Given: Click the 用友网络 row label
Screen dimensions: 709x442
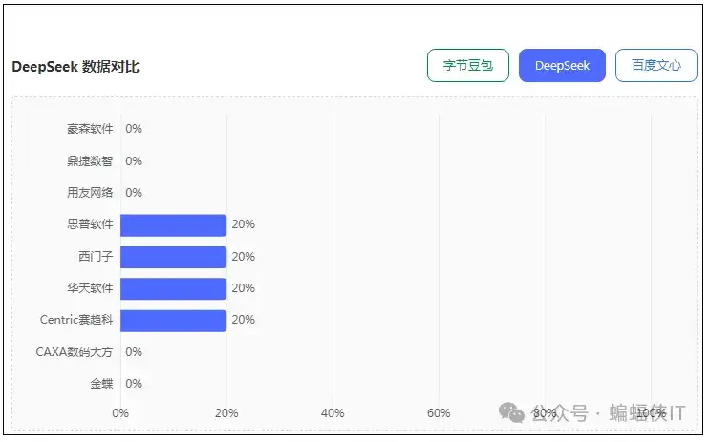Looking at the screenshot, I should point(90,193).
